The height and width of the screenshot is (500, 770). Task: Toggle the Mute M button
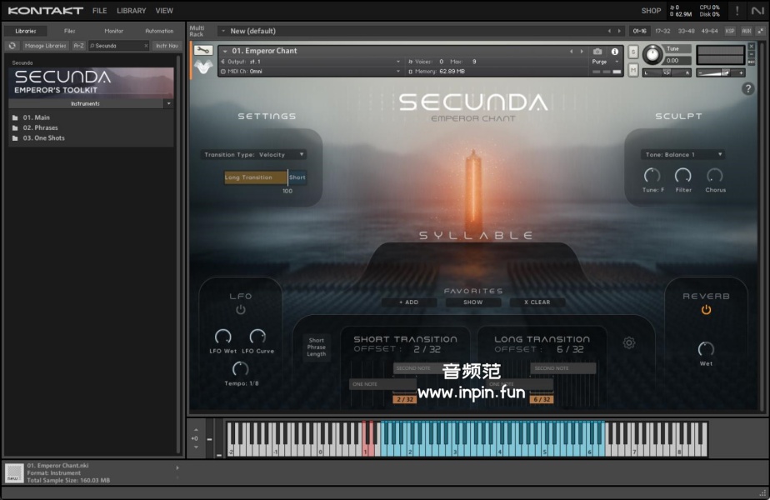(633, 71)
